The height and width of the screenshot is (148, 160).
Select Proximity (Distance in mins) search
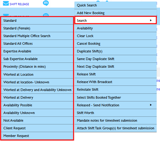point(37,66)
